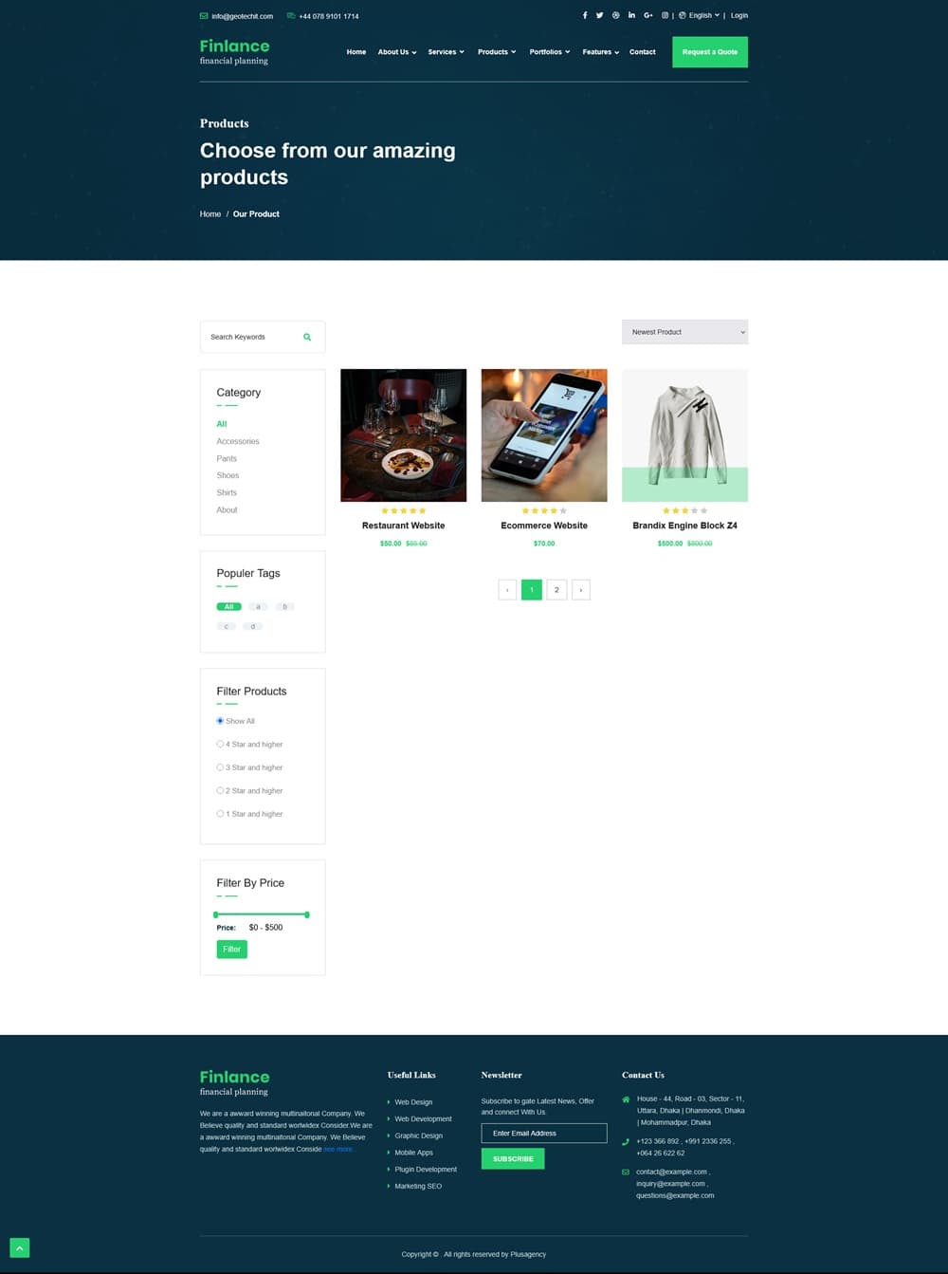Click the Subscribe newsletter button
The width and height of the screenshot is (948, 1274).
tap(513, 1158)
